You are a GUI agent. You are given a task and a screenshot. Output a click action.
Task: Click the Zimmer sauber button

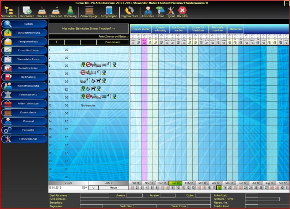(x=141, y=29)
